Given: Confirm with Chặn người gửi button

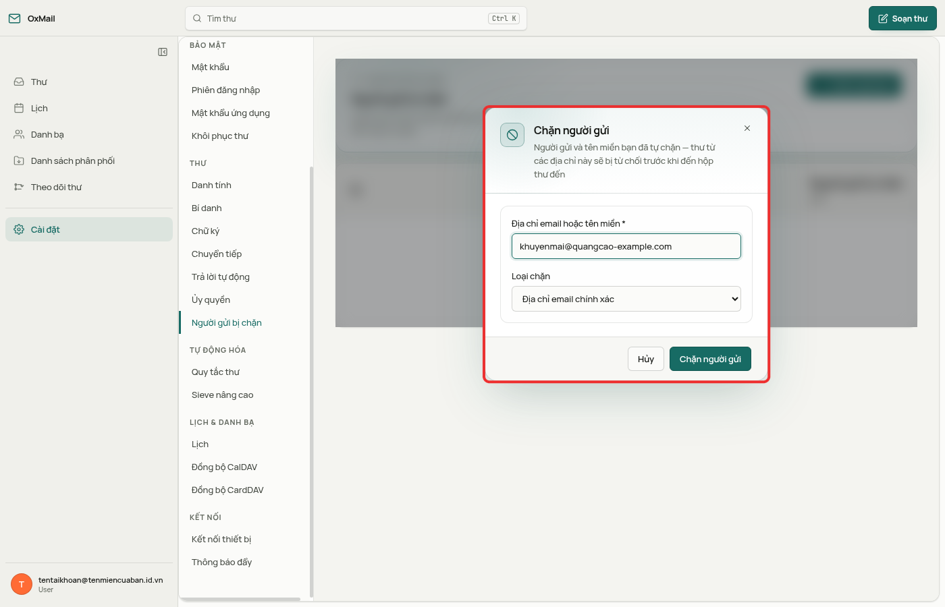Looking at the screenshot, I should click(710, 359).
